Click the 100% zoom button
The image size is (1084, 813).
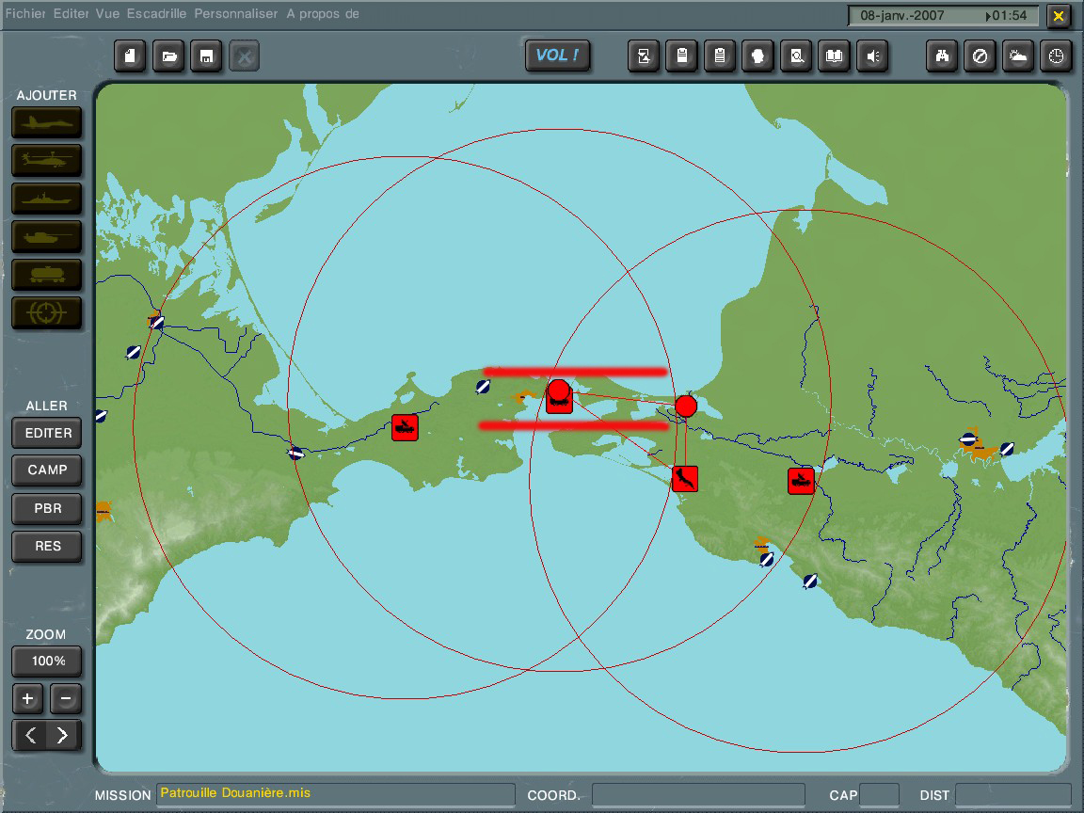tap(47, 662)
